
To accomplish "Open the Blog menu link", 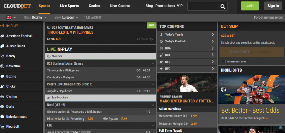I will pos(149,6).
